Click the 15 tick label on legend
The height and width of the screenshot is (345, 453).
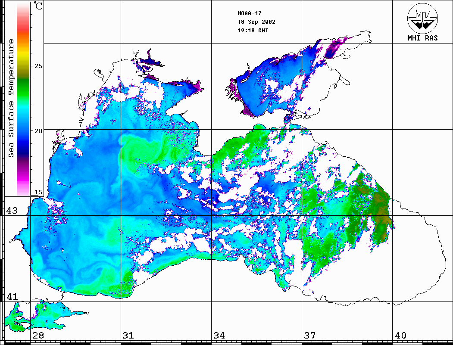tap(38, 192)
